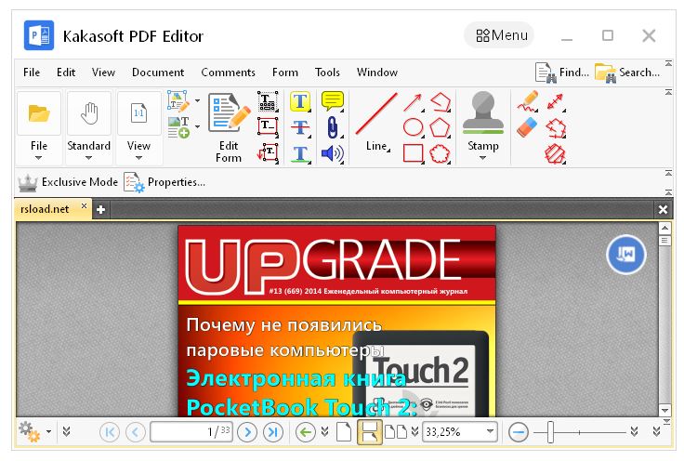684x461 pixels.
Task: Open Properties panel
Action: pos(164,182)
